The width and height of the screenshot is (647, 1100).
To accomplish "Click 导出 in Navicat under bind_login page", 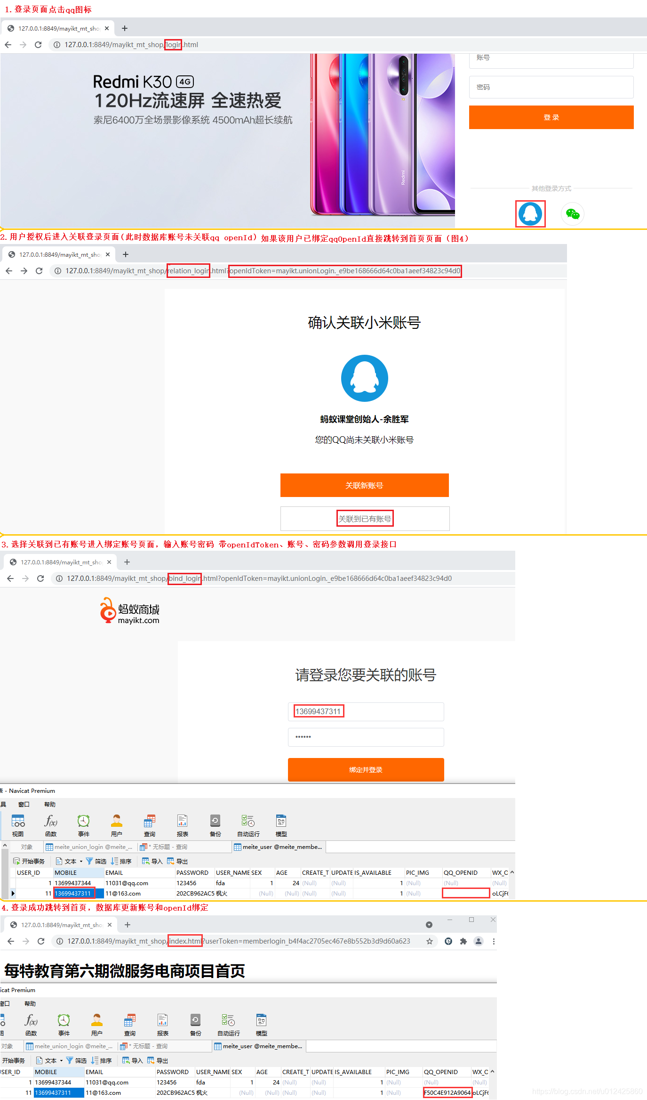I will coord(177,861).
